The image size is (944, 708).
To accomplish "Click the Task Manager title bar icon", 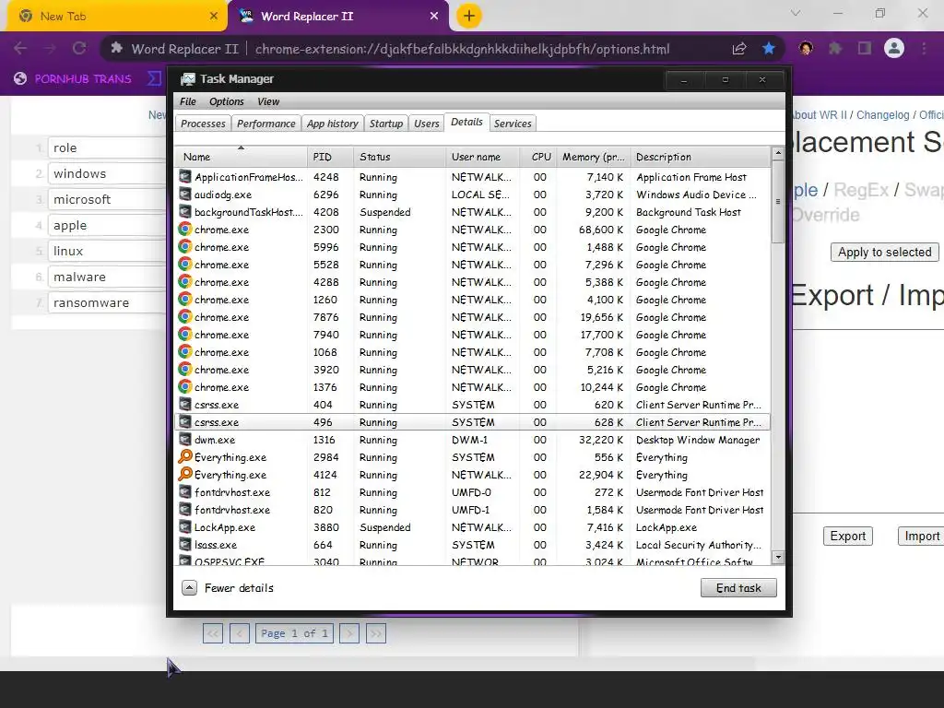I will tap(188, 79).
